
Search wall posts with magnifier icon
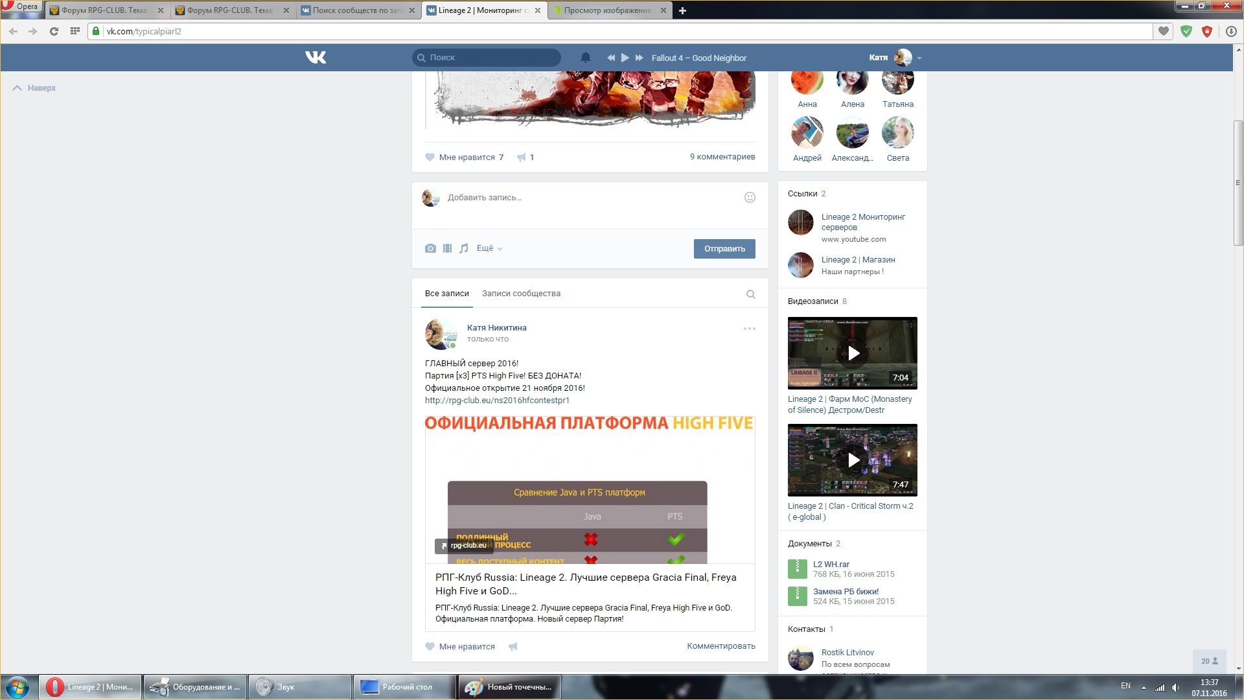click(x=750, y=294)
